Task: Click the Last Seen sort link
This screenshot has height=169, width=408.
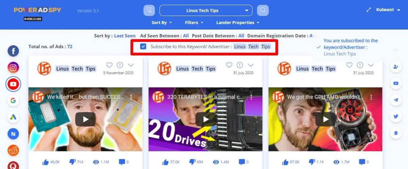Action: click(125, 36)
